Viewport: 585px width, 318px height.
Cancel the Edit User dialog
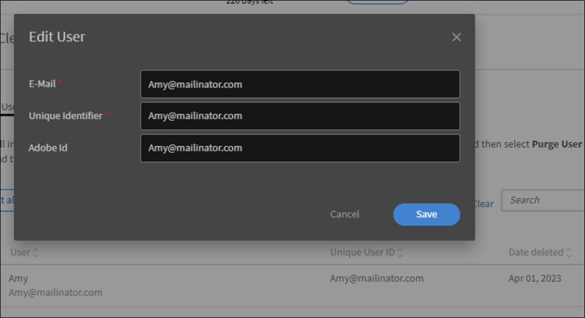click(344, 214)
